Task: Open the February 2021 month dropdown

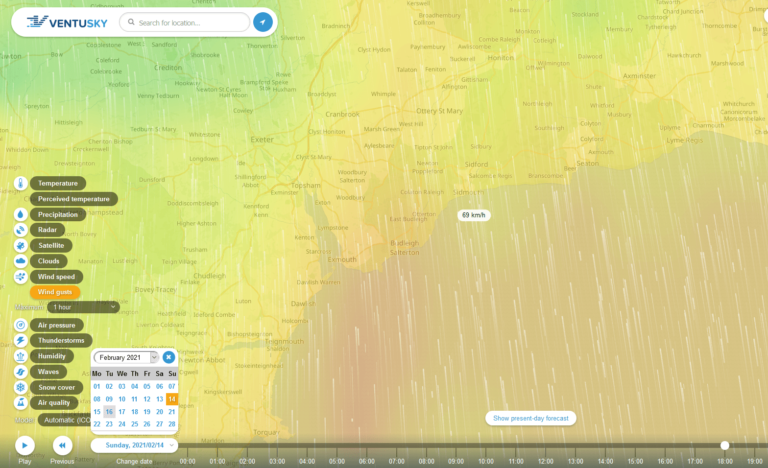Action: [126, 357]
